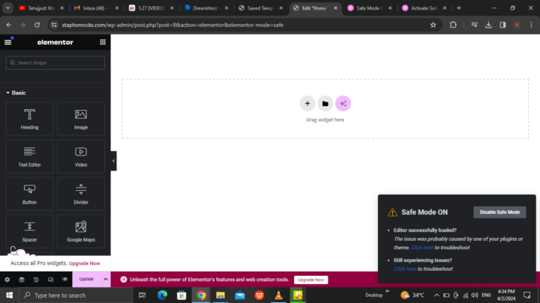
Task: Open Chrome downloads icon
Action: [x=488, y=25]
